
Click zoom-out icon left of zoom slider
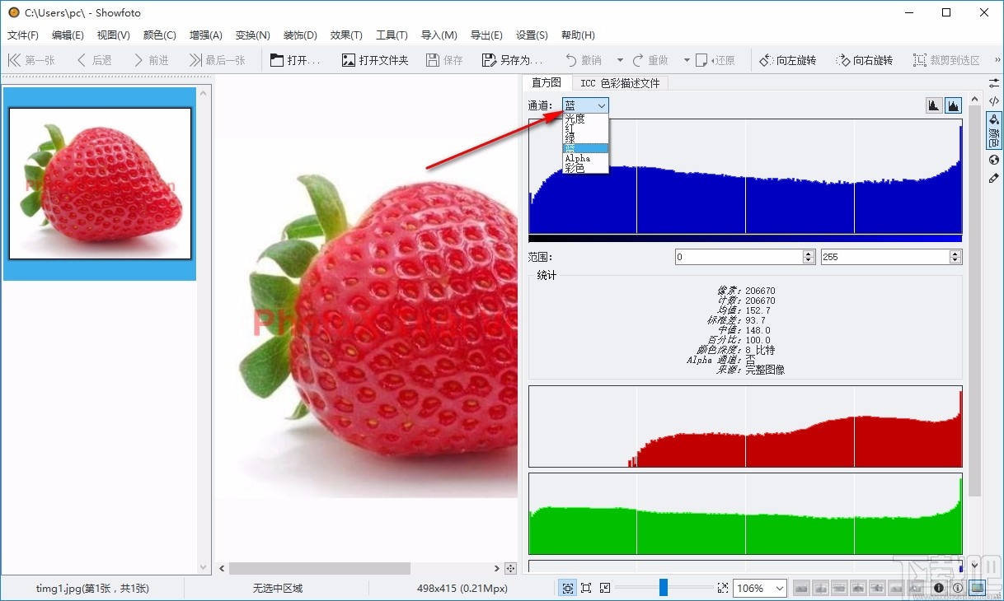[x=605, y=588]
